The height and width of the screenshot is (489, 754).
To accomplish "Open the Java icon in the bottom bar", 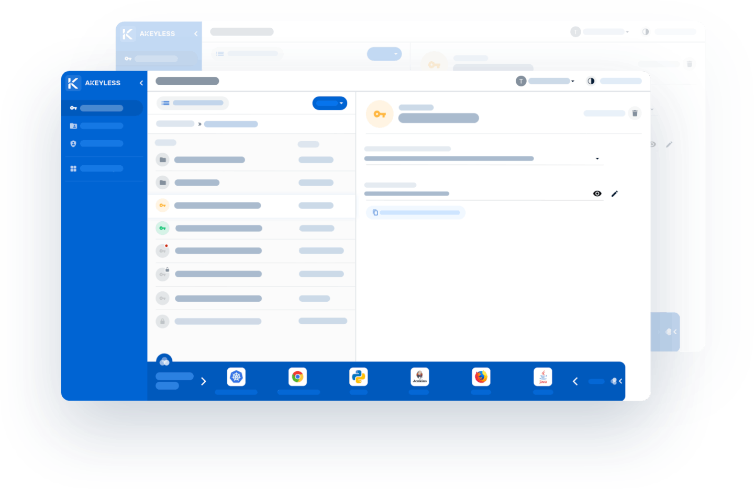I will point(543,377).
